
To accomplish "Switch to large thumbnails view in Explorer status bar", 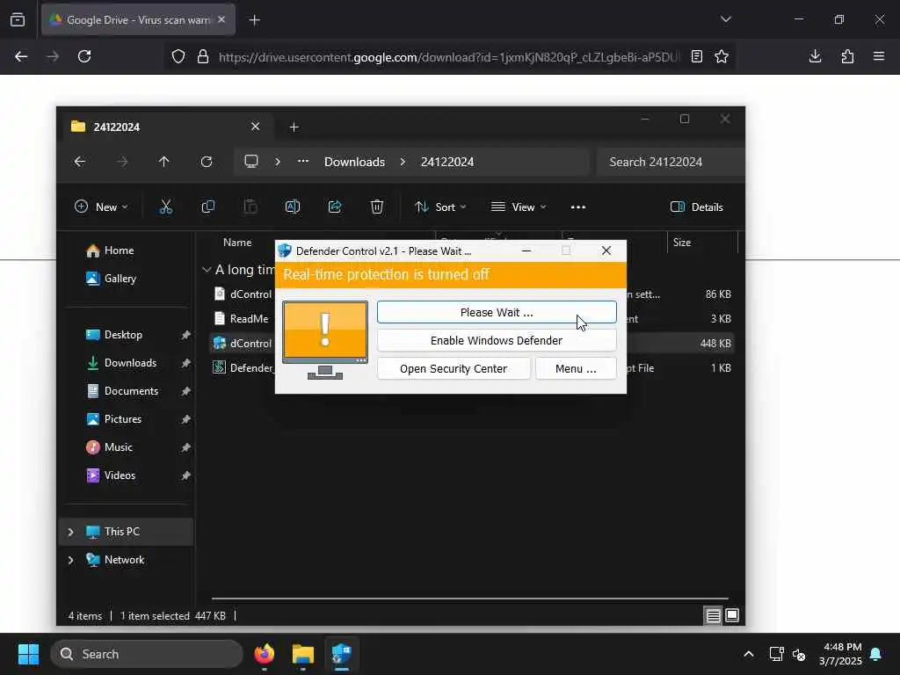I will point(732,615).
